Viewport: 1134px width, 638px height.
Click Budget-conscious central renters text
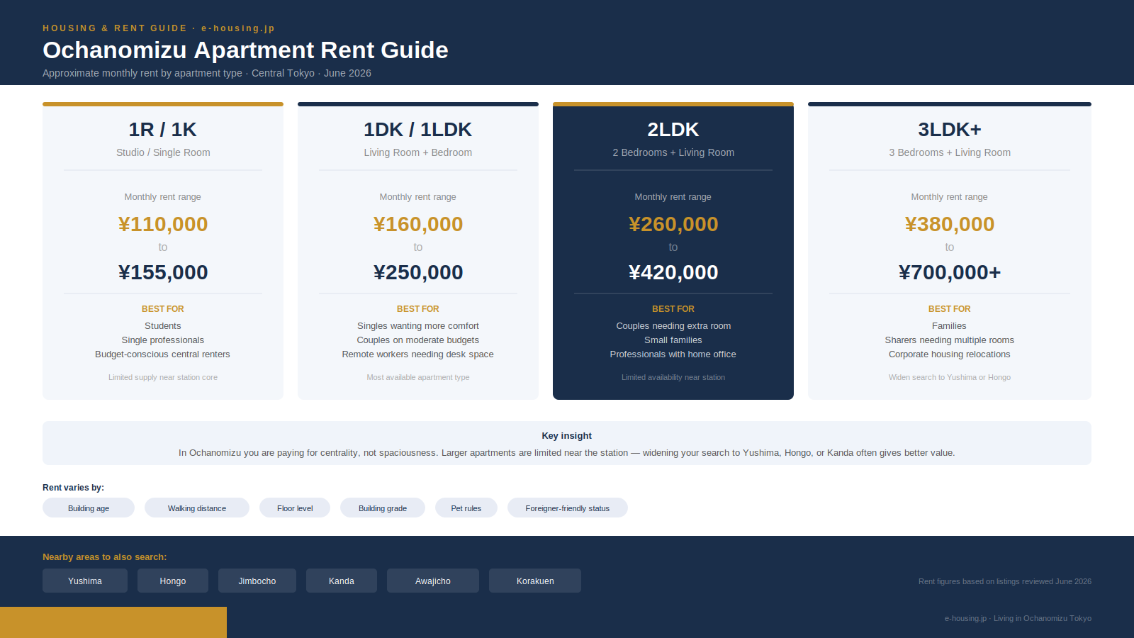163,354
